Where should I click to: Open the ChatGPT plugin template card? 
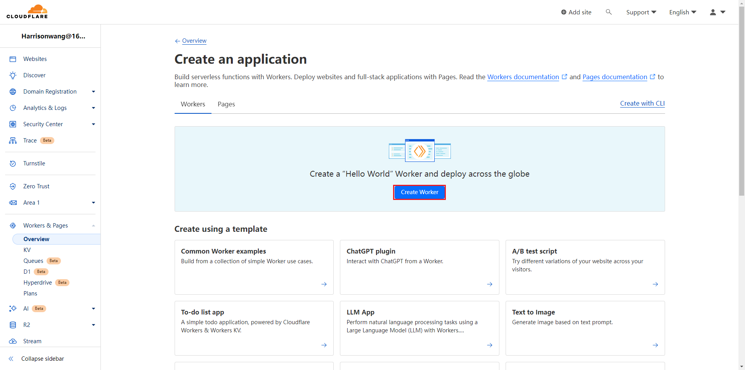pos(419,267)
